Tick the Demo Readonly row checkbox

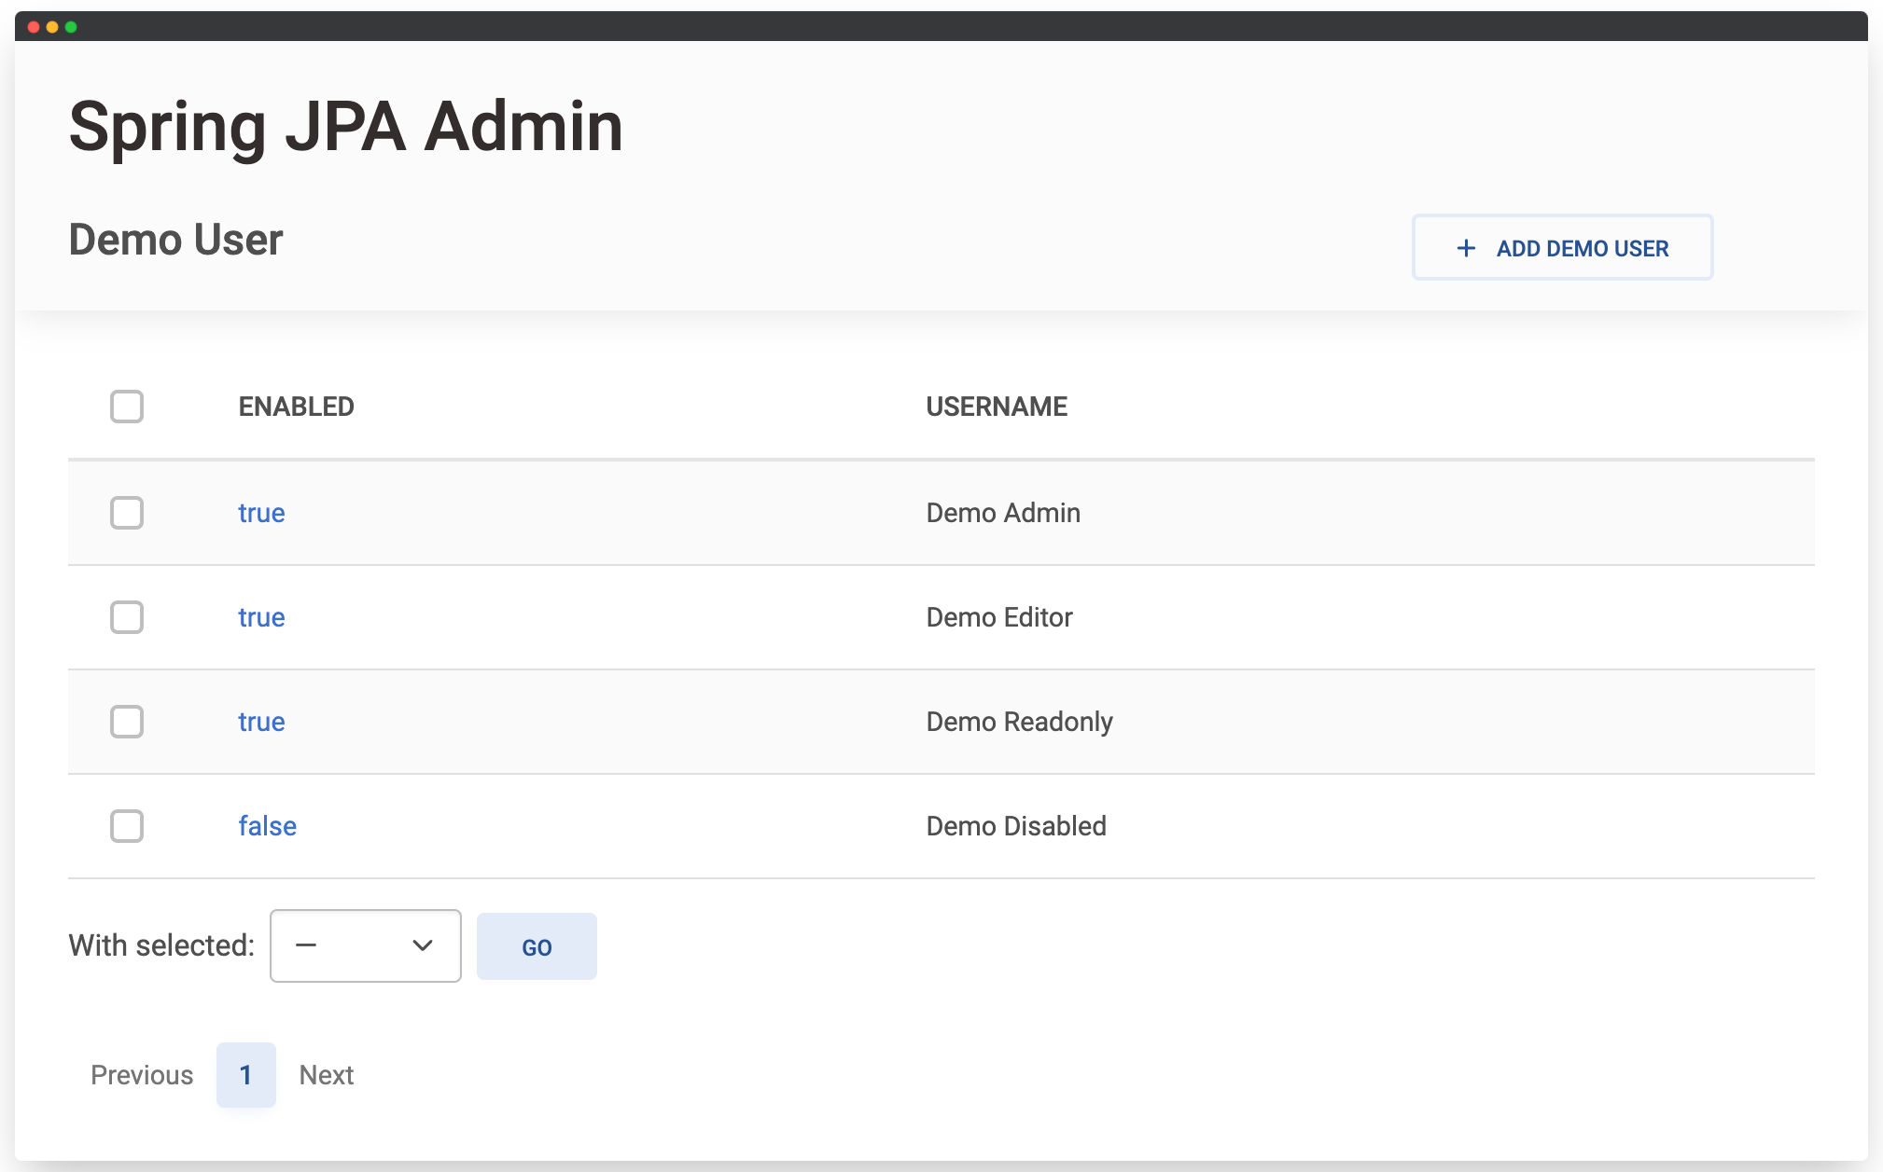click(x=127, y=722)
